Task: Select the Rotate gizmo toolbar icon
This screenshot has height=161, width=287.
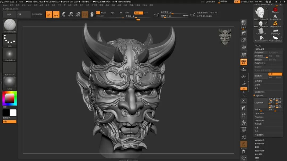Action: [78, 14]
